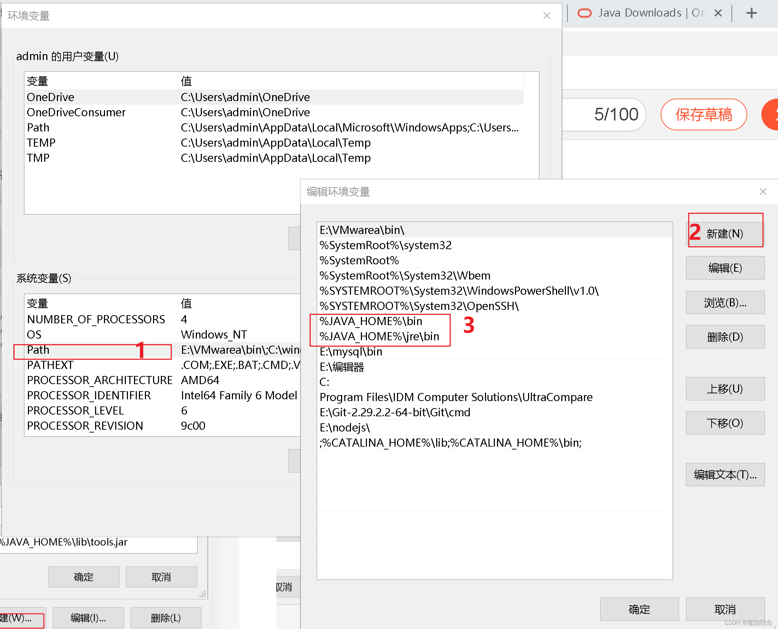Screen dimensions: 778x629
Task: Select TEMP user variable row
Action: [x=274, y=143]
